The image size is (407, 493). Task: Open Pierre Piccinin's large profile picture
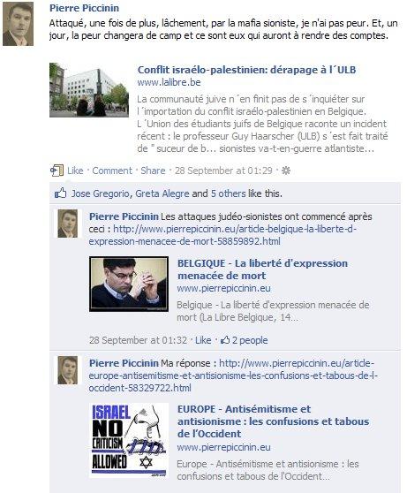point(18,24)
